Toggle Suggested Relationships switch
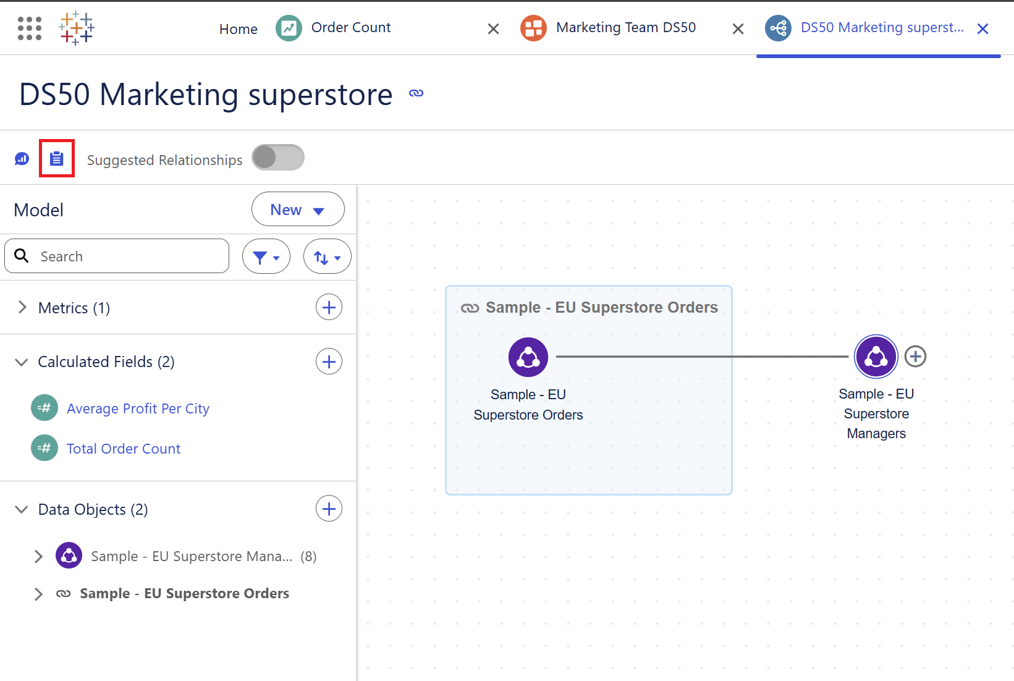 tap(278, 158)
